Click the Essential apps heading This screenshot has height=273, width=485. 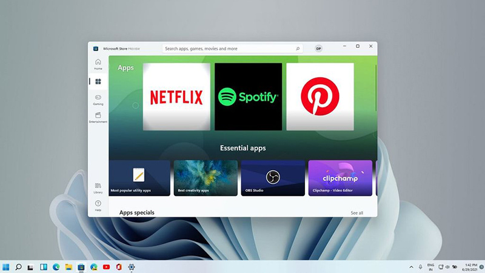coord(243,148)
